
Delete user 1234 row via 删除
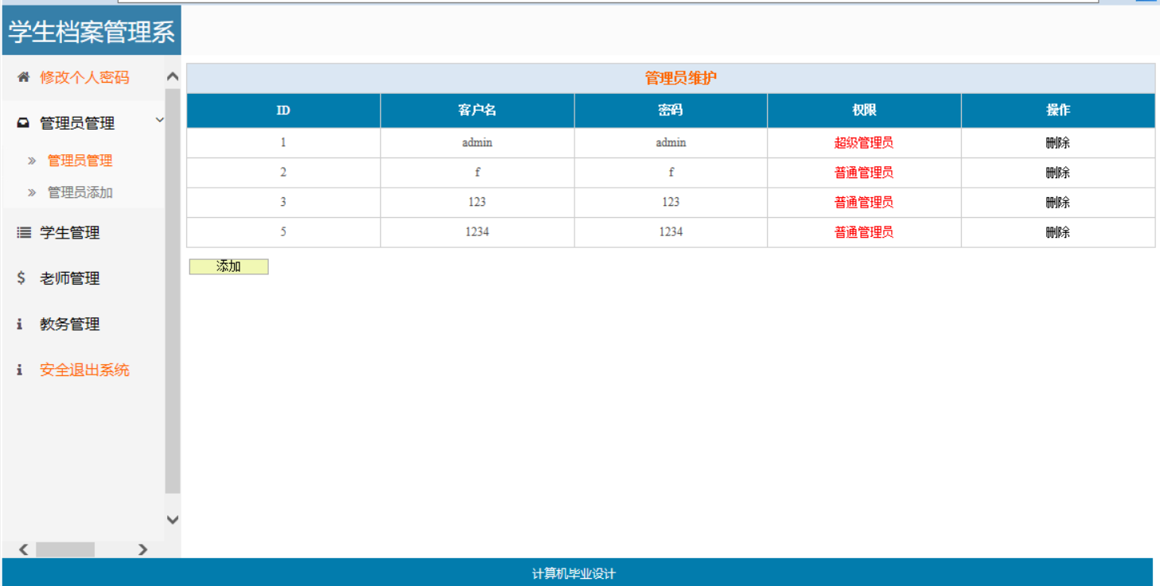click(x=1057, y=232)
